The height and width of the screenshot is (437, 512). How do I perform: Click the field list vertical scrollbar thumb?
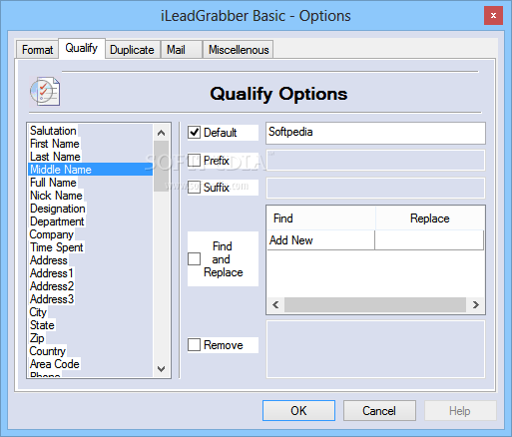pos(162,167)
